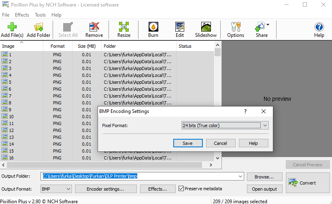Viewport: 332px width, 204px height.
Task: Click the horizontal scroll left arrow
Action: point(3,165)
